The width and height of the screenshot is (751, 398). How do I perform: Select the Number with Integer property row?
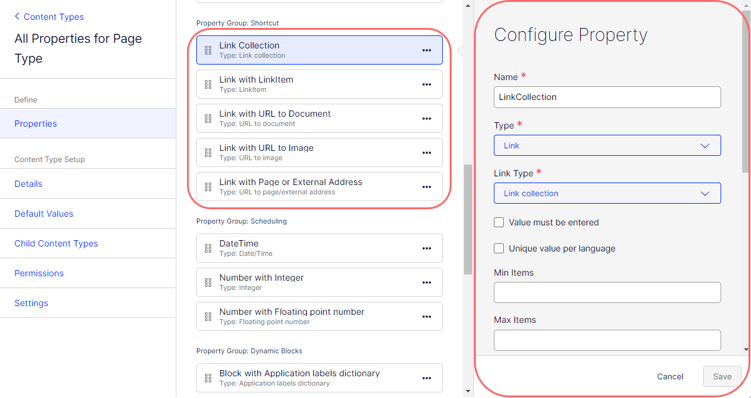pyautogui.click(x=319, y=283)
